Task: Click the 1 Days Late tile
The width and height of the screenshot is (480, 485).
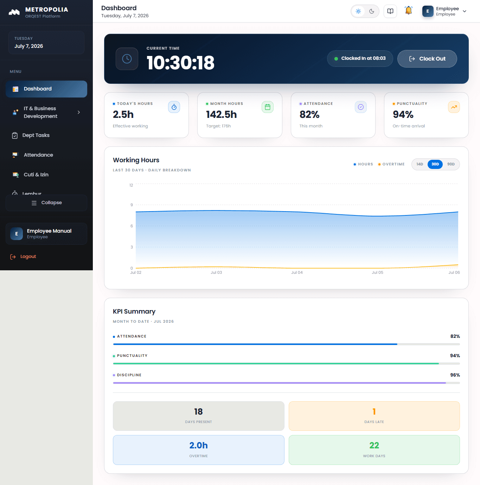Action: click(374, 416)
